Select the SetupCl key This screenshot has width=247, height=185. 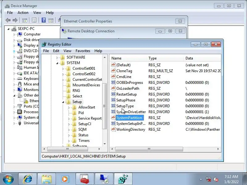(85, 124)
